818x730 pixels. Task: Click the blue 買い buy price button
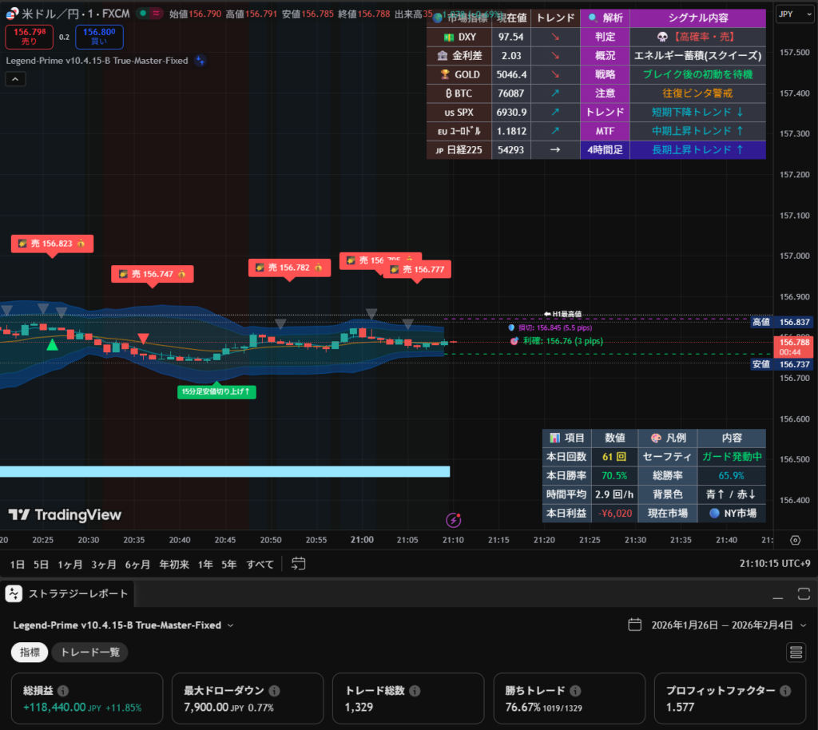point(99,37)
